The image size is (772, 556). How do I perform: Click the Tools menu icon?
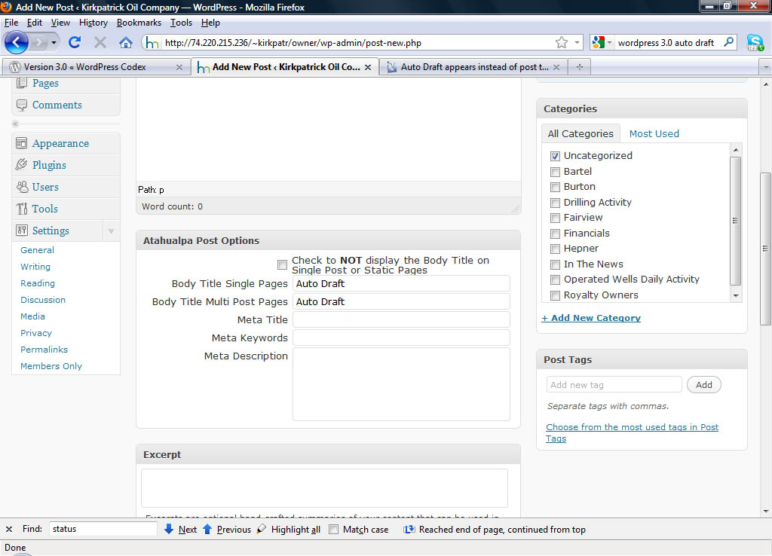coord(22,209)
